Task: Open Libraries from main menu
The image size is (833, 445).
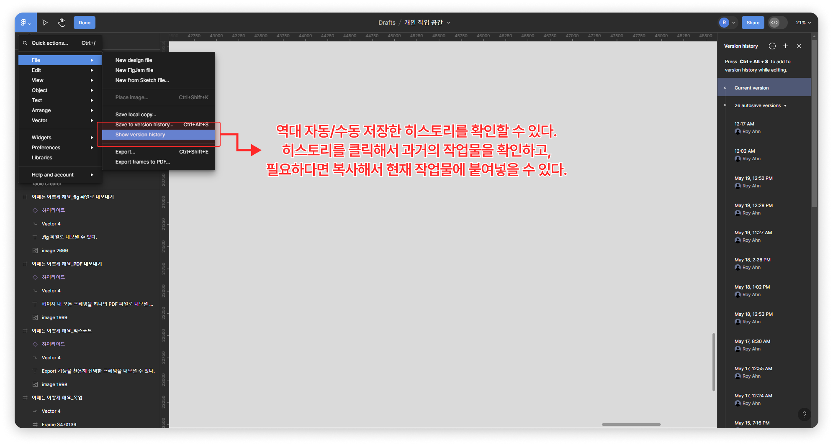Action: 60,158
